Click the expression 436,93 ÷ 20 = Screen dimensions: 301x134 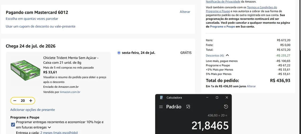point(218,115)
